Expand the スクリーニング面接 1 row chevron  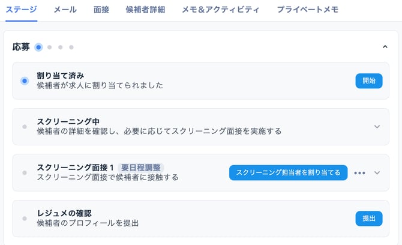(x=377, y=173)
